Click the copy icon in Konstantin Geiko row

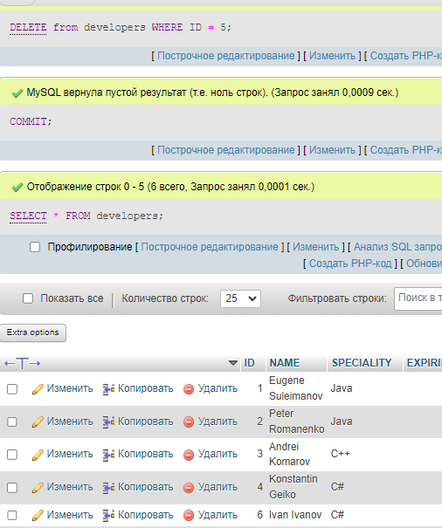108,487
